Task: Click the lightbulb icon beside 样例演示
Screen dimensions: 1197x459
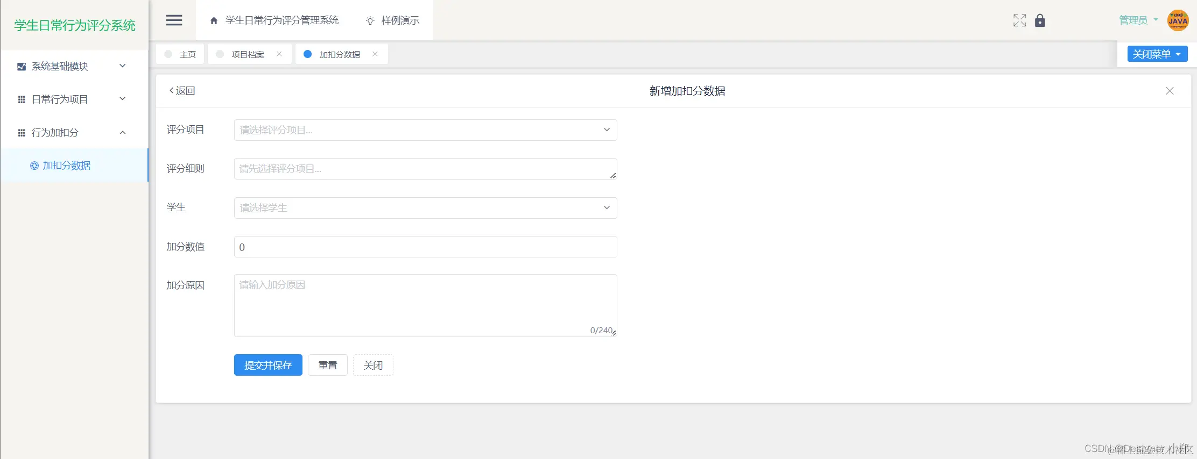Action: pyautogui.click(x=370, y=21)
